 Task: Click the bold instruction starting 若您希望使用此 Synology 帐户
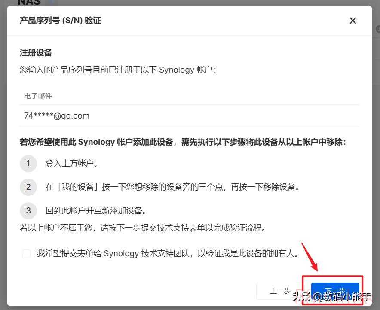click(183, 142)
